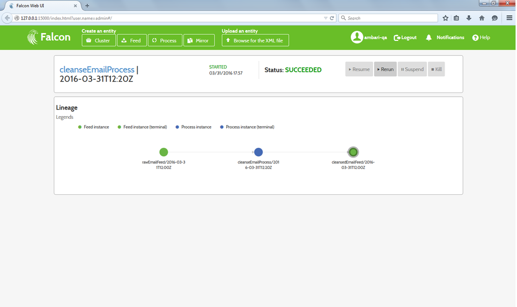The image size is (517, 307).
Task: Open the URL history dropdown arrow
Action: [326, 18]
